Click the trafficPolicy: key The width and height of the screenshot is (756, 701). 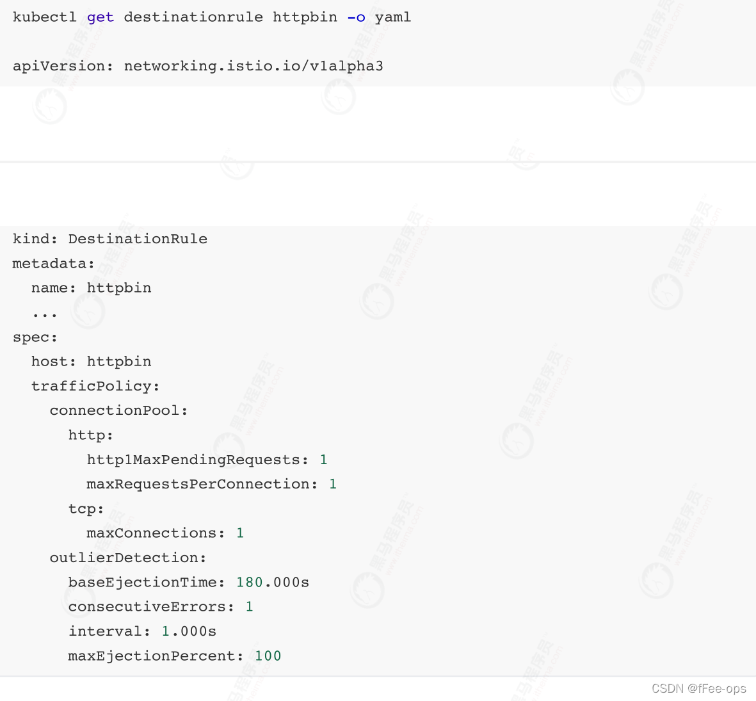(x=95, y=386)
